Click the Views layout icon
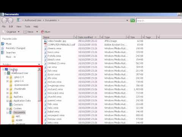Viewport: 182px width, 137px height. [25, 32]
